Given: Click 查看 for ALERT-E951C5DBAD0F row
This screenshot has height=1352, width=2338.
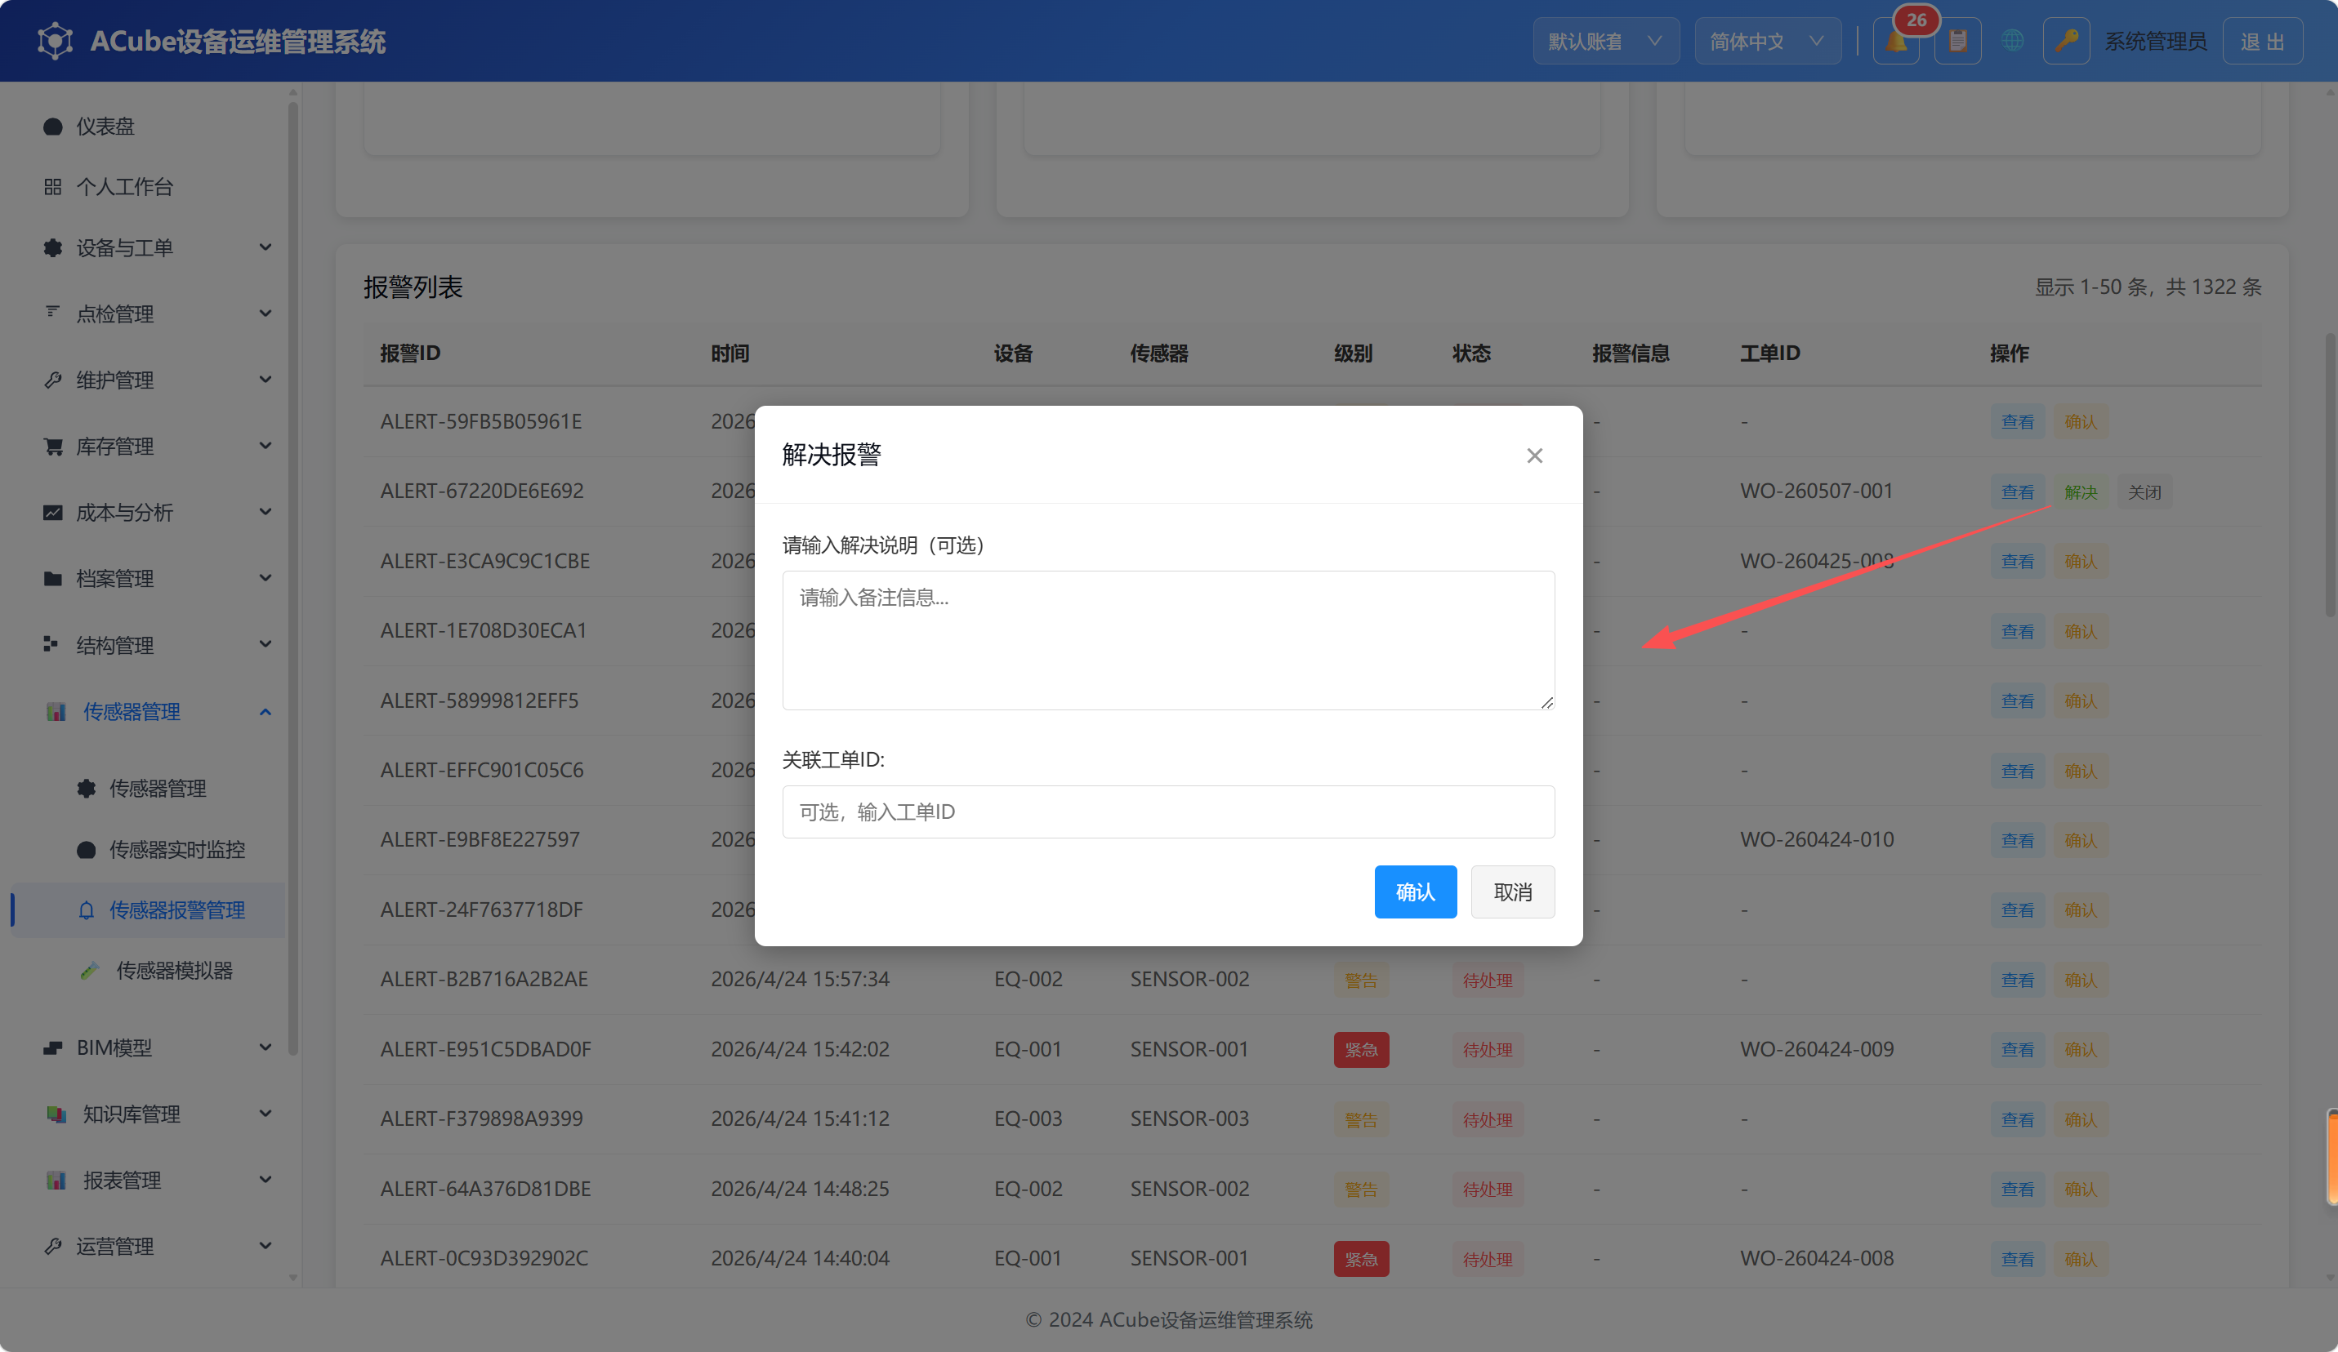Looking at the screenshot, I should click(2017, 1050).
